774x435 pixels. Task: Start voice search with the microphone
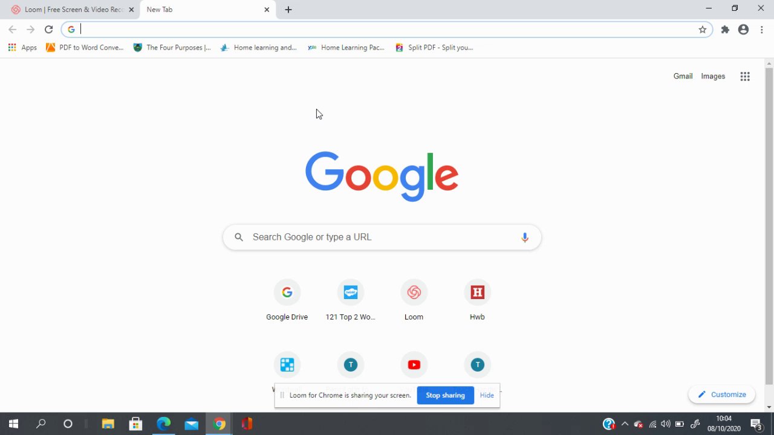tap(525, 237)
